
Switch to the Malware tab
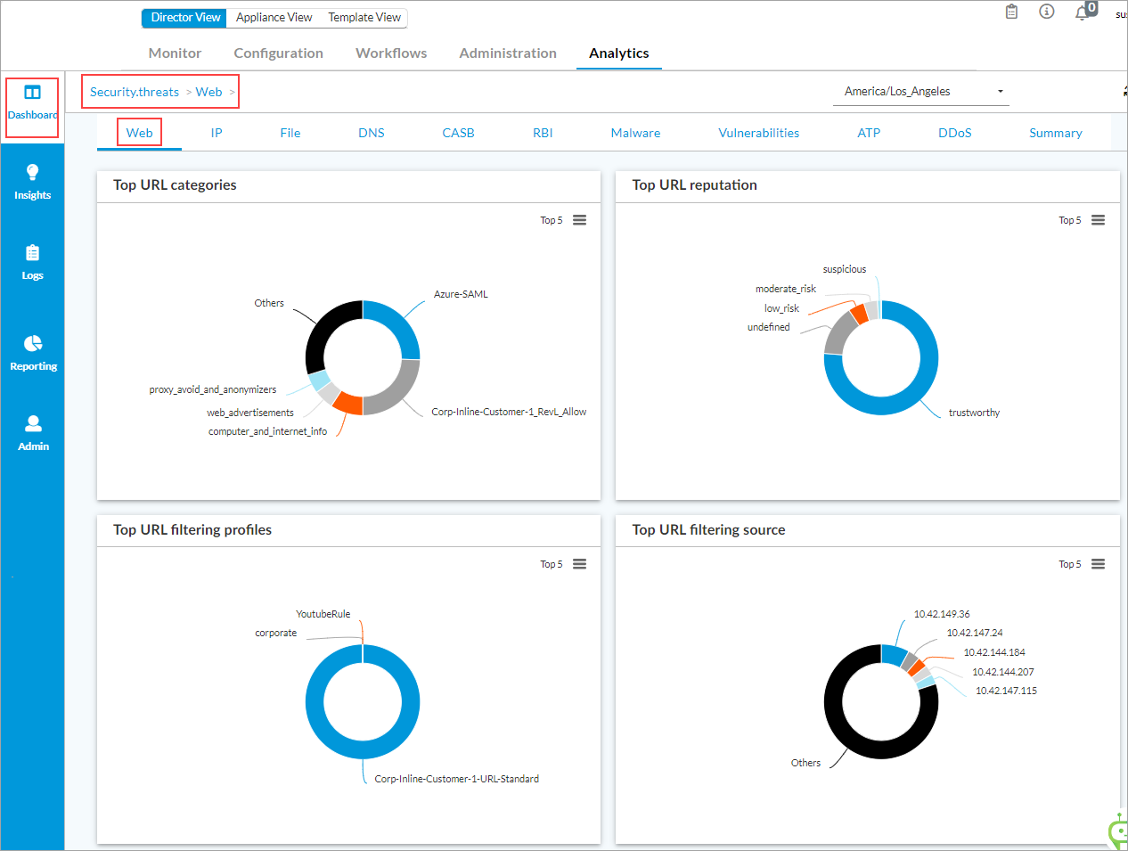(635, 133)
